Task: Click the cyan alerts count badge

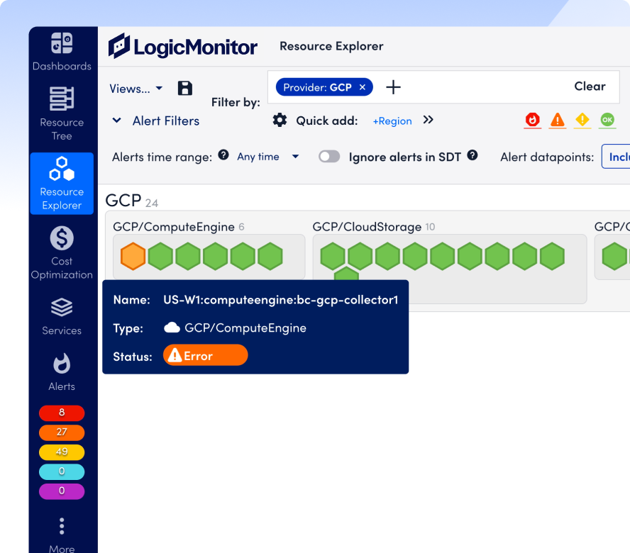Action: tap(62, 471)
